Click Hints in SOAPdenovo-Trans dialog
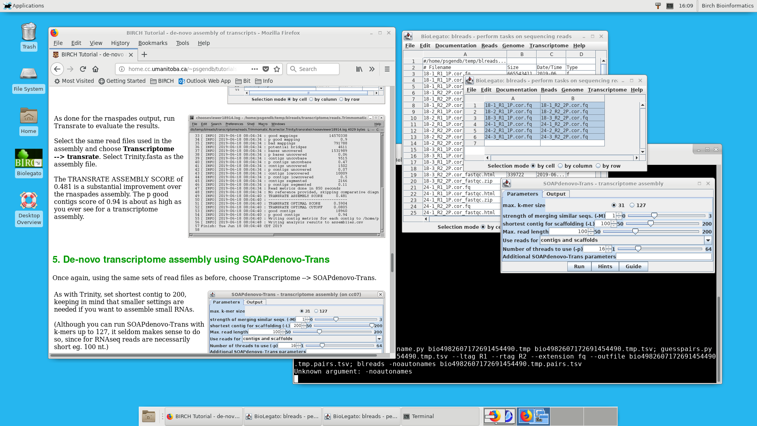 pyautogui.click(x=605, y=267)
